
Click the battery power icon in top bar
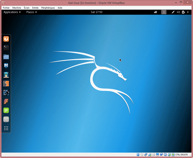click(183, 12)
